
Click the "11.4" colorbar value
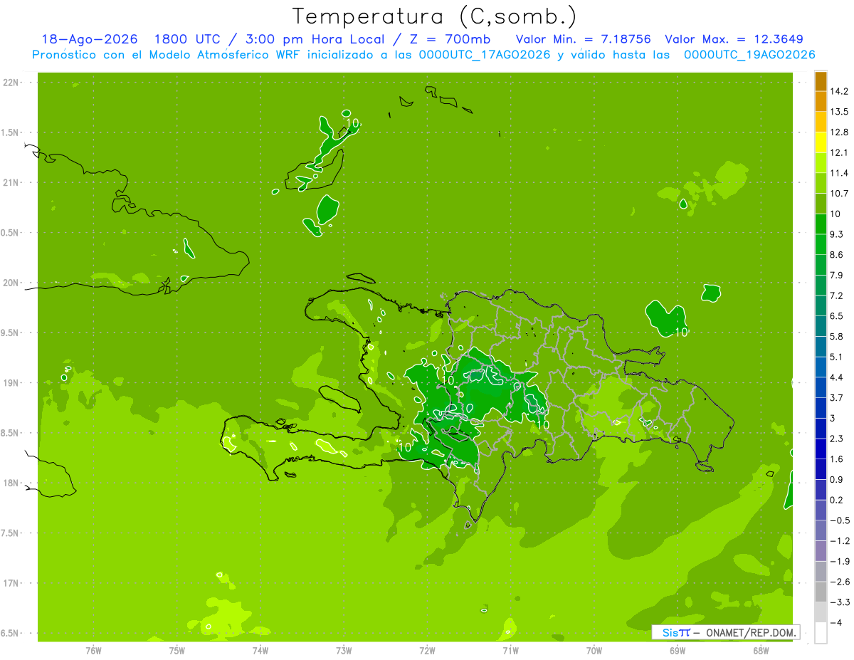[839, 173]
